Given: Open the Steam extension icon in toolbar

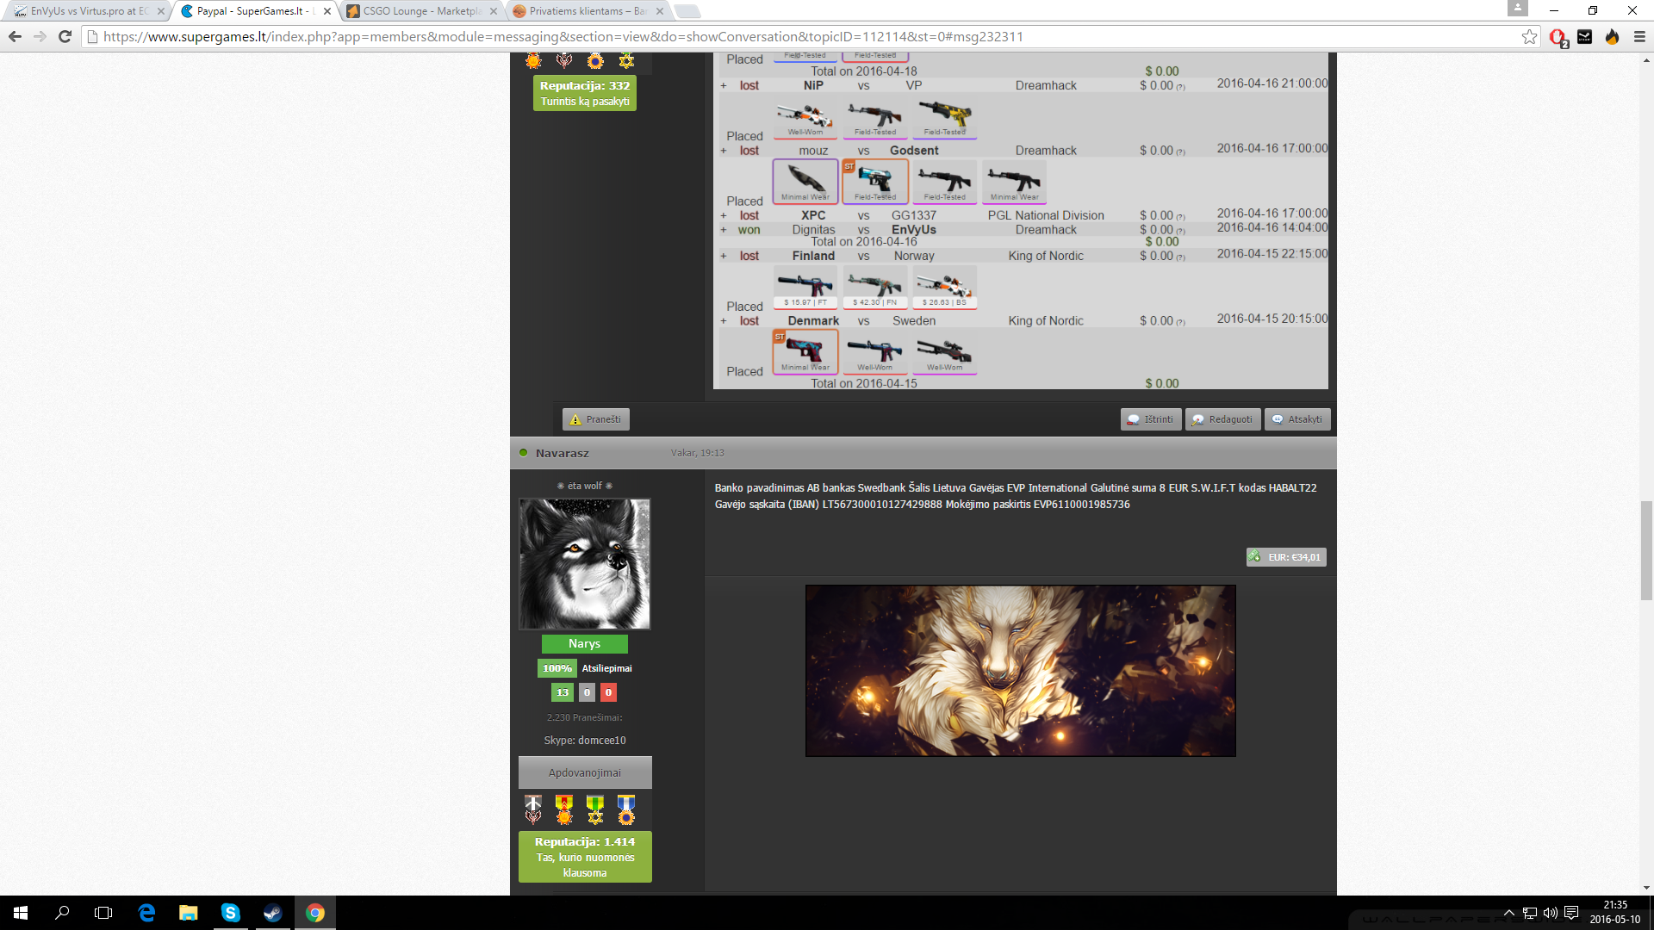Looking at the screenshot, I should pyautogui.click(x=1584, y=37).
